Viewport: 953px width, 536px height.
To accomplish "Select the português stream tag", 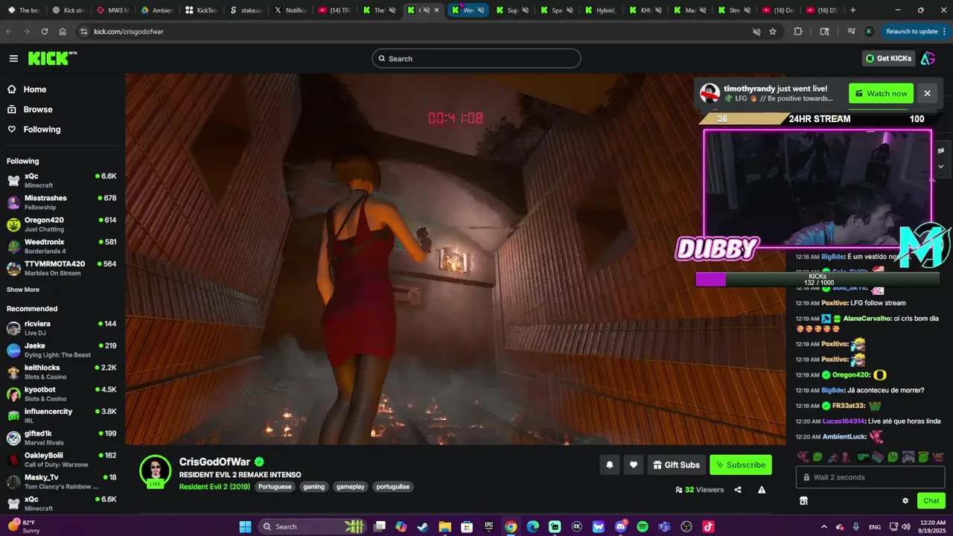I will (392, 487).
